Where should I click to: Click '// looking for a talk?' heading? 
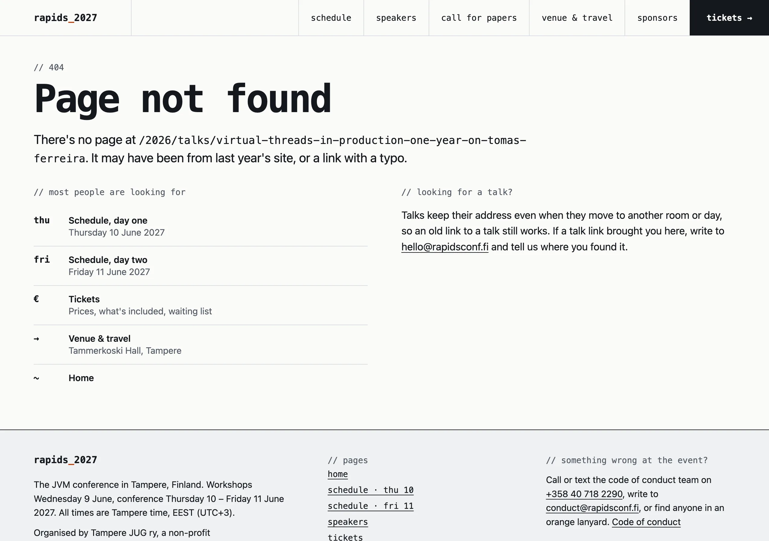pos(457,192)
